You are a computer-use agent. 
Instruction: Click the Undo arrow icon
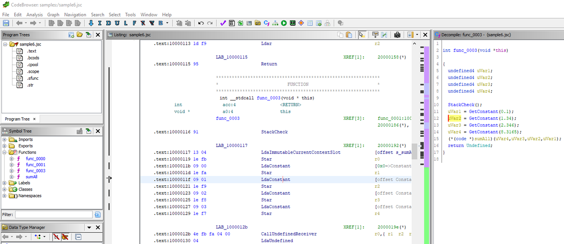pos(201,23)
